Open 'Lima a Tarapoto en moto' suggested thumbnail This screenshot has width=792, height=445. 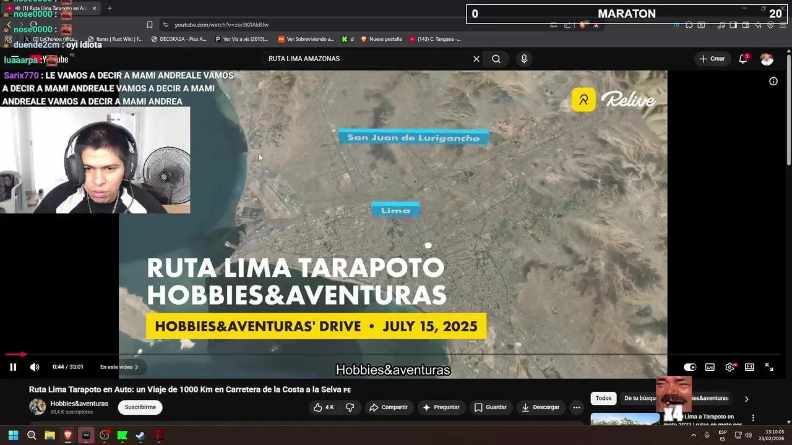[625, 420]
